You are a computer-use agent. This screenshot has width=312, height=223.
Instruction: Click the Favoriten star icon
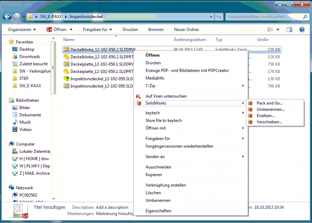(11, 42)
